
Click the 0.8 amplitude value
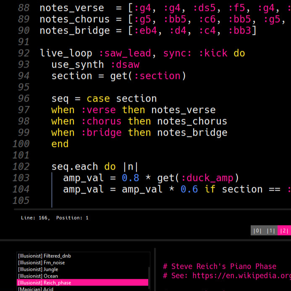[130, 178]
